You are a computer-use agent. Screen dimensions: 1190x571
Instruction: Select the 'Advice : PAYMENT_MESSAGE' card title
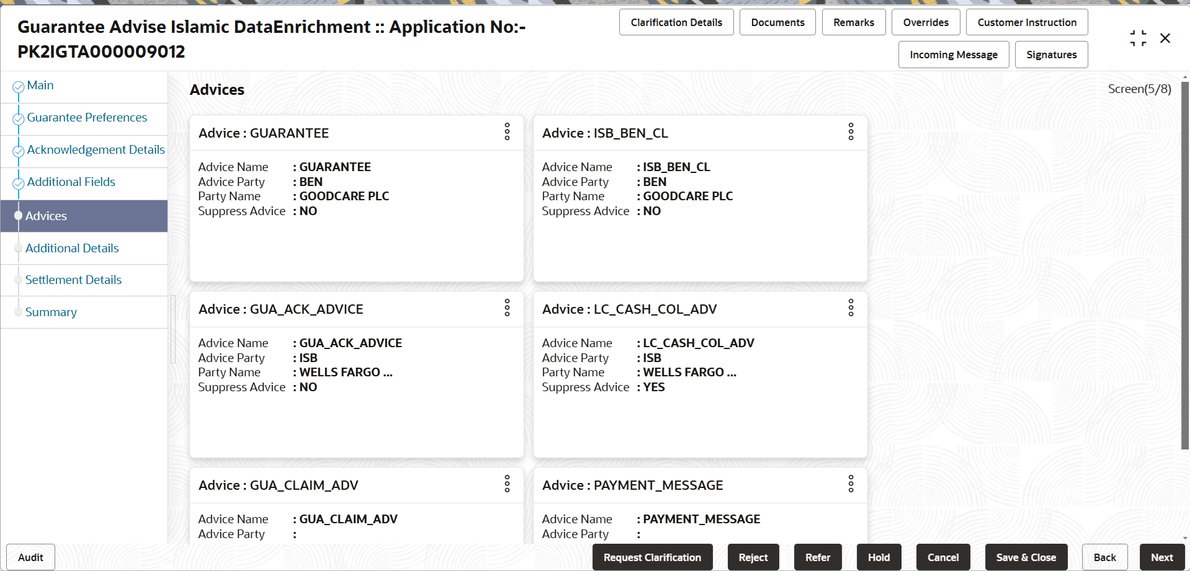coord(633,485)
